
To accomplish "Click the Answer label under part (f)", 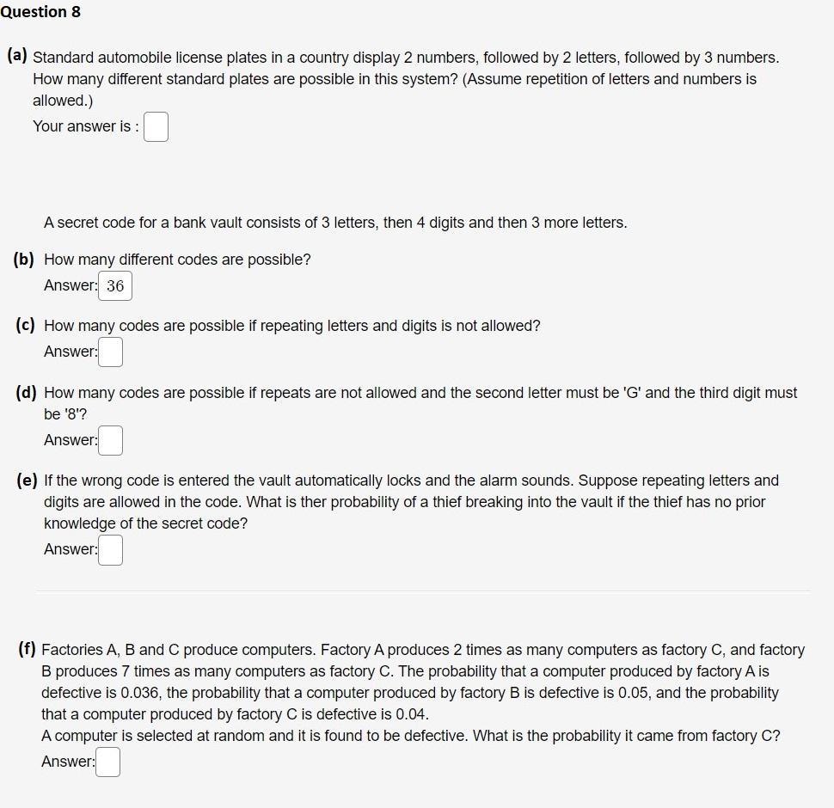I will [67, 761].
